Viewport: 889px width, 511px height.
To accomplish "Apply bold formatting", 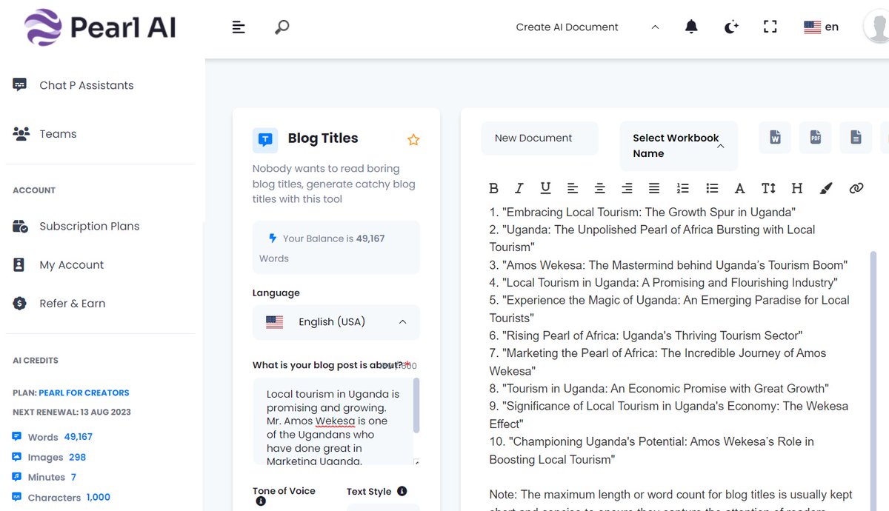I will 493,188.
